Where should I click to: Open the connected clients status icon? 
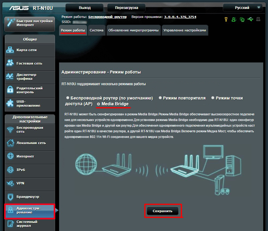234,19
